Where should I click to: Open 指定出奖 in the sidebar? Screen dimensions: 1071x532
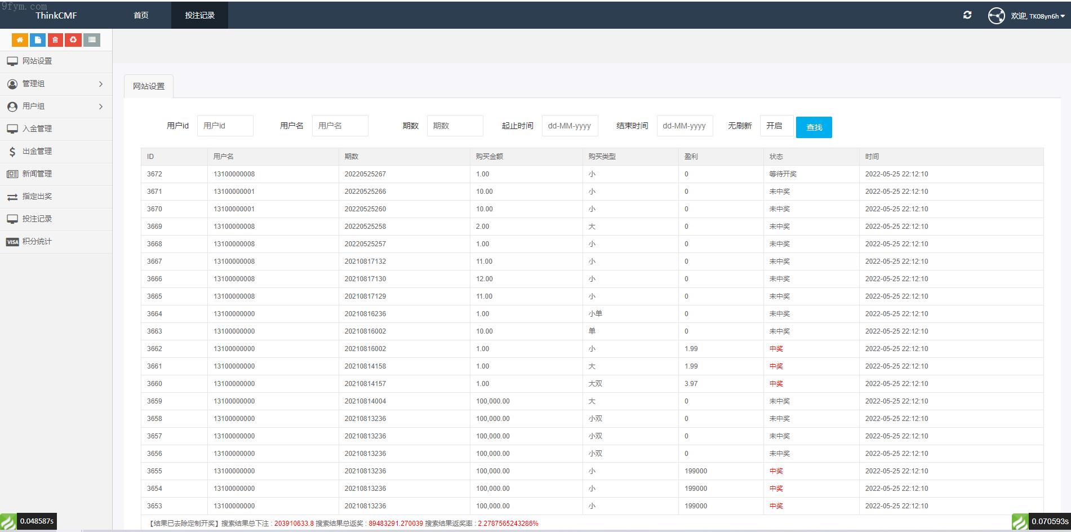click(37, 197)
